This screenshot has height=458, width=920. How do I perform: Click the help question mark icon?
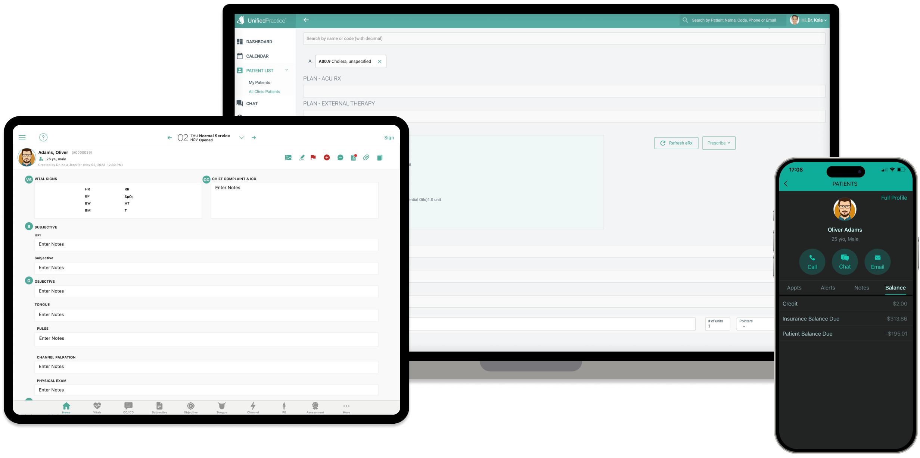coord(43,138)
